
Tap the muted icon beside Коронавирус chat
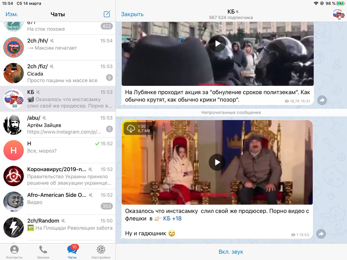[x=91, y=169]
